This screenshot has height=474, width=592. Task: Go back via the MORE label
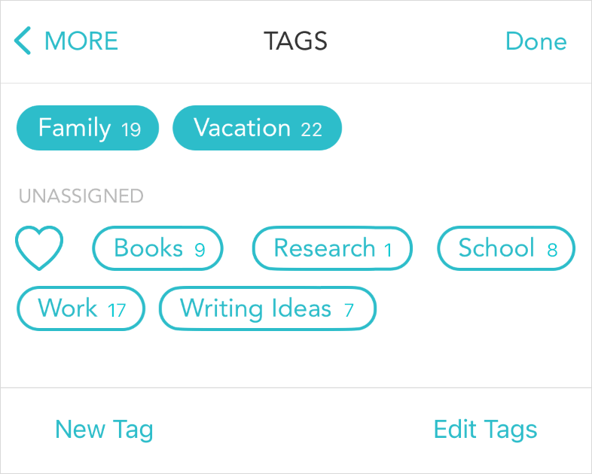pos(81,41)
